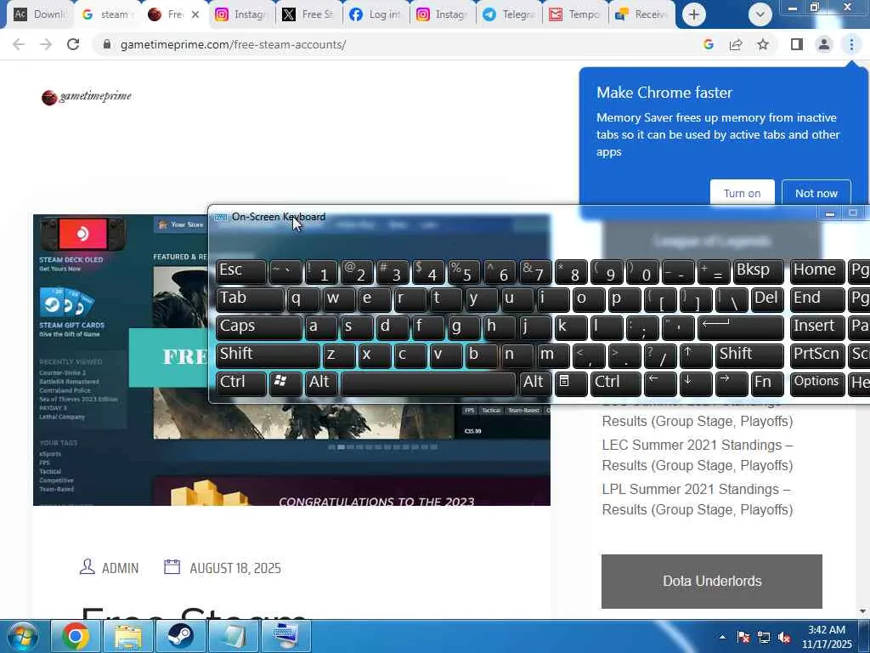870x653 pixels.
Task: Switch to the Download tab
Action: coord(39,14)
